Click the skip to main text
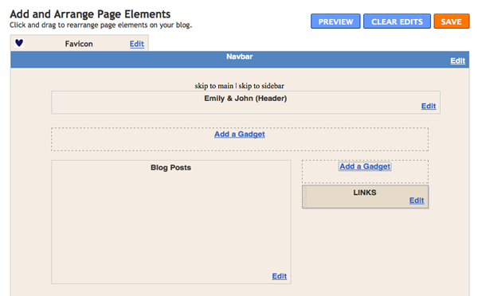This screenshot has width=478, height=296. (214, 86)
